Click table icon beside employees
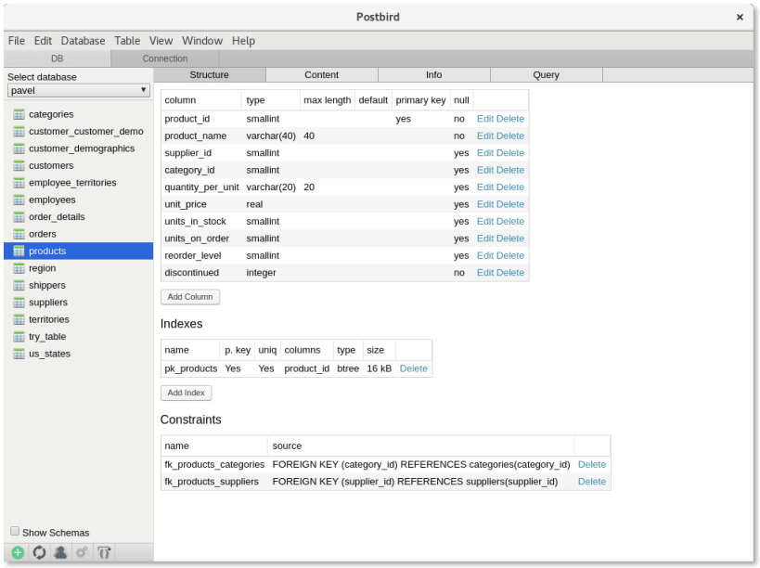The width and height of the screenshot is (760, 568). point(19,200)
